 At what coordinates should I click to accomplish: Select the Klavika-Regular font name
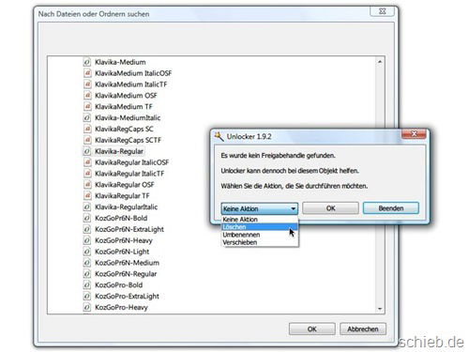coord(119,151)
